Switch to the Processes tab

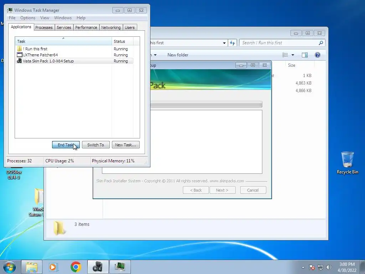point(44,27)
